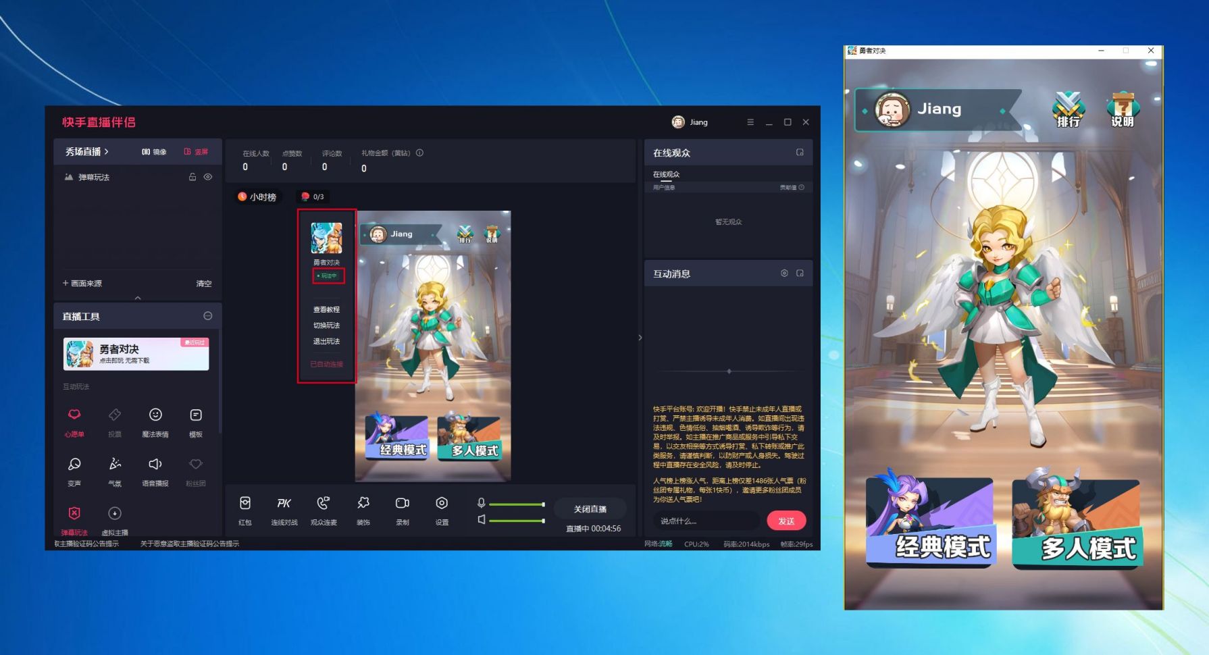1209x655 pixels.
Task: Click the Jiang profile in the header
Action: click(690, 122)
